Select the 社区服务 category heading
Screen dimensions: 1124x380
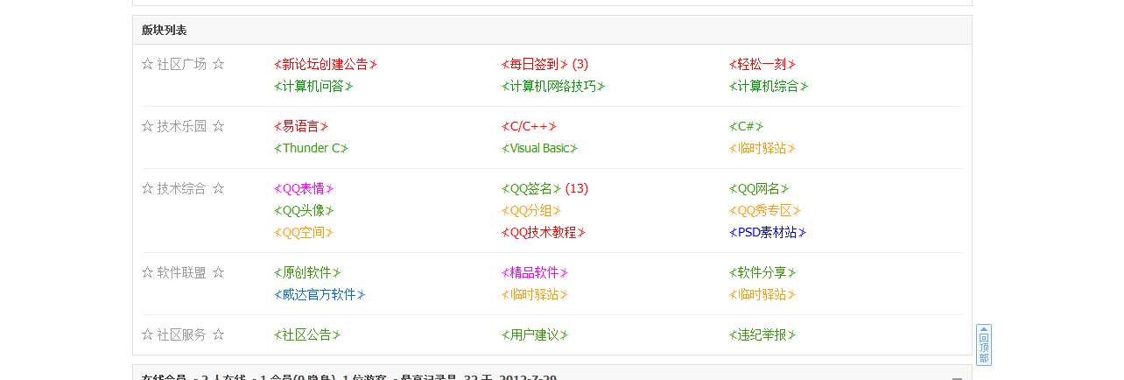[x=183, y=334]
